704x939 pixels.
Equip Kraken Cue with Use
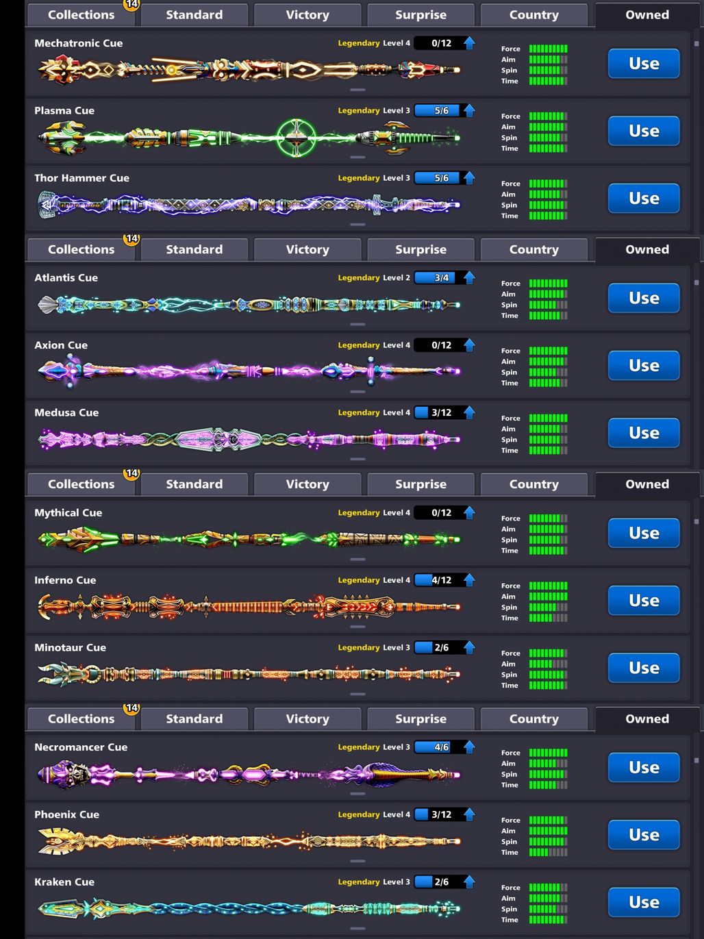(644, 903)
